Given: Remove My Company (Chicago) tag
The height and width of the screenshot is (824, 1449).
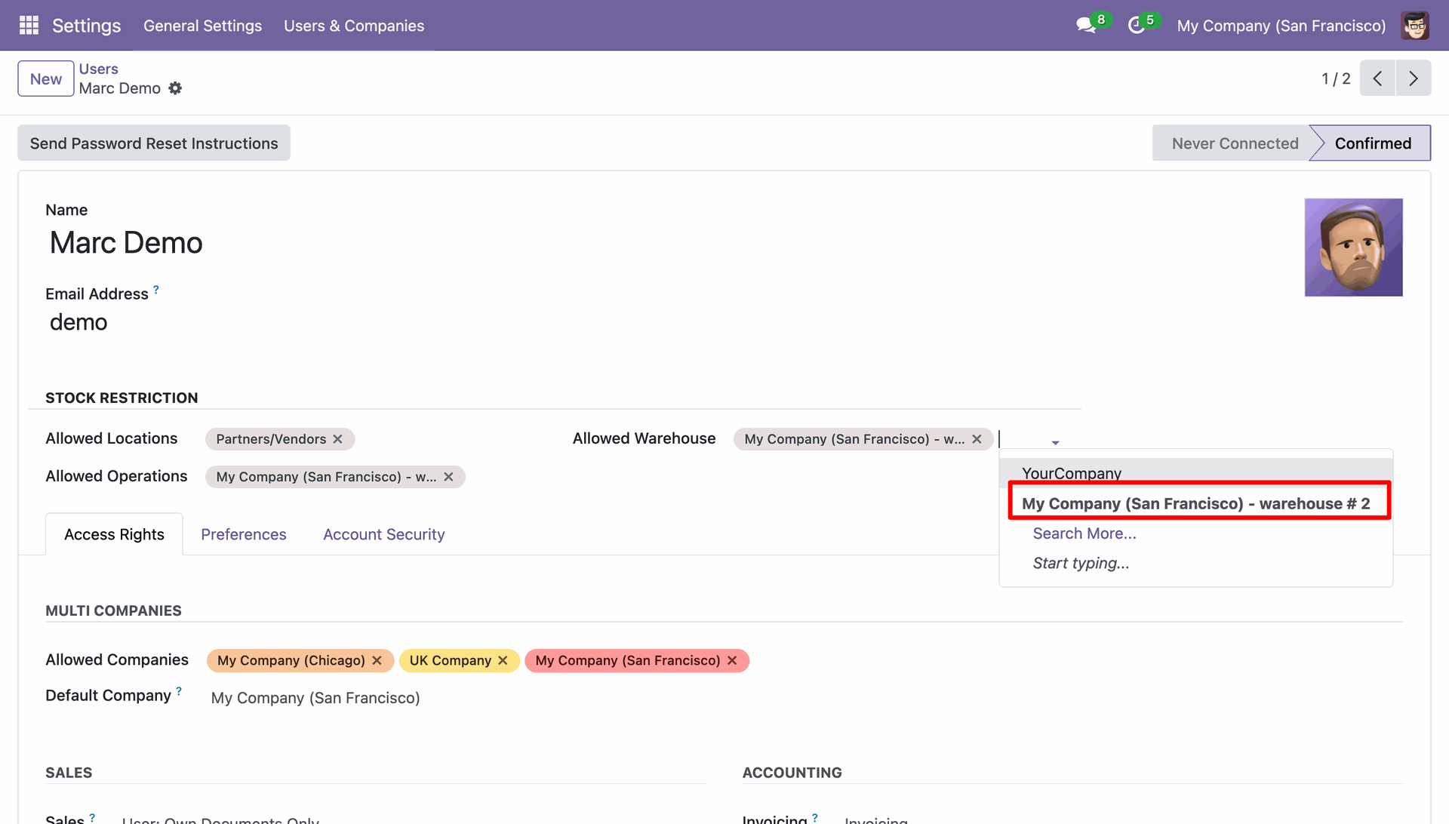Looking at the screenshot, I should click(x=377, y=660).
